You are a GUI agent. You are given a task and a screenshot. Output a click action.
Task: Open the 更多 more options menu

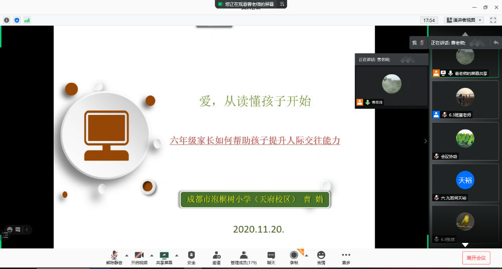click(346, 258)
